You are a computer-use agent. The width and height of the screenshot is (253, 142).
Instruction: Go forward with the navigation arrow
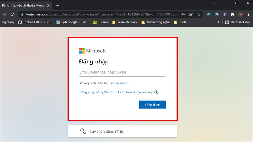click(4, 14)
